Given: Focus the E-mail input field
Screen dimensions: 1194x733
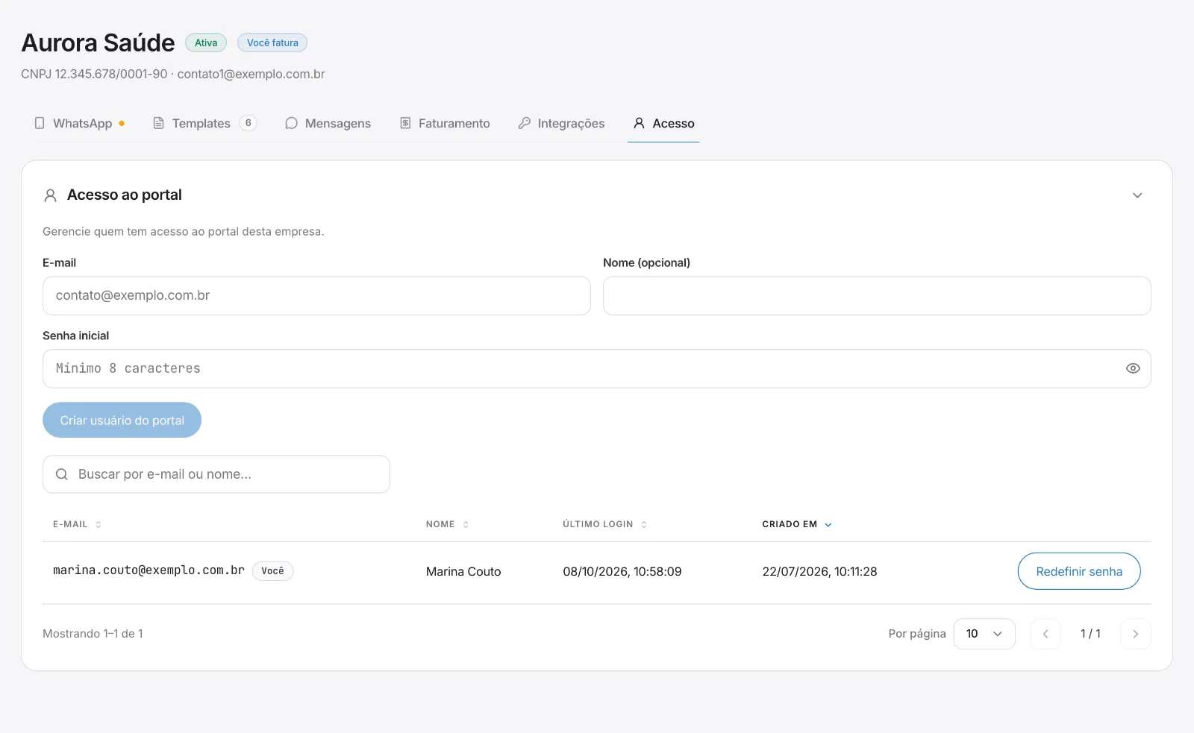Looking at the screenshot, I should 316,295.
